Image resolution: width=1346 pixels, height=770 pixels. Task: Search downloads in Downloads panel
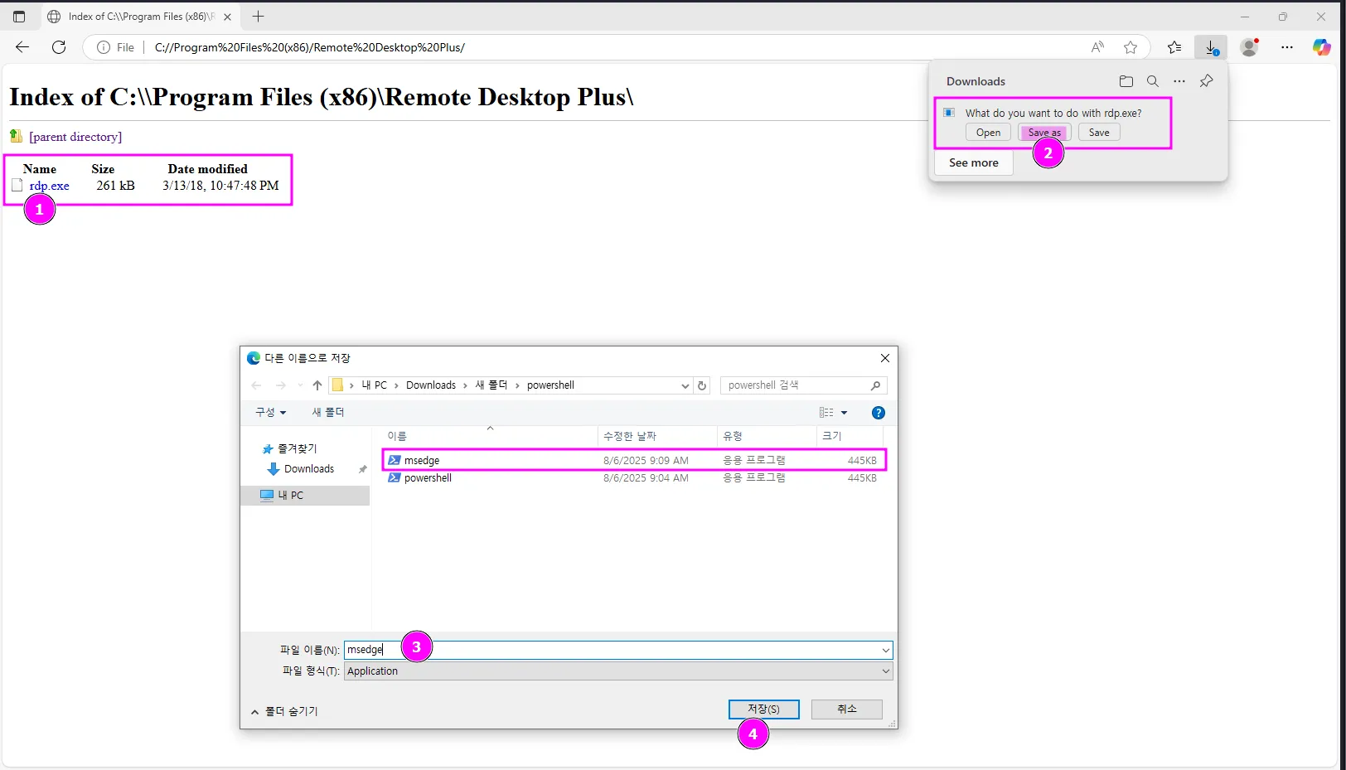[x=1153, y=81]
